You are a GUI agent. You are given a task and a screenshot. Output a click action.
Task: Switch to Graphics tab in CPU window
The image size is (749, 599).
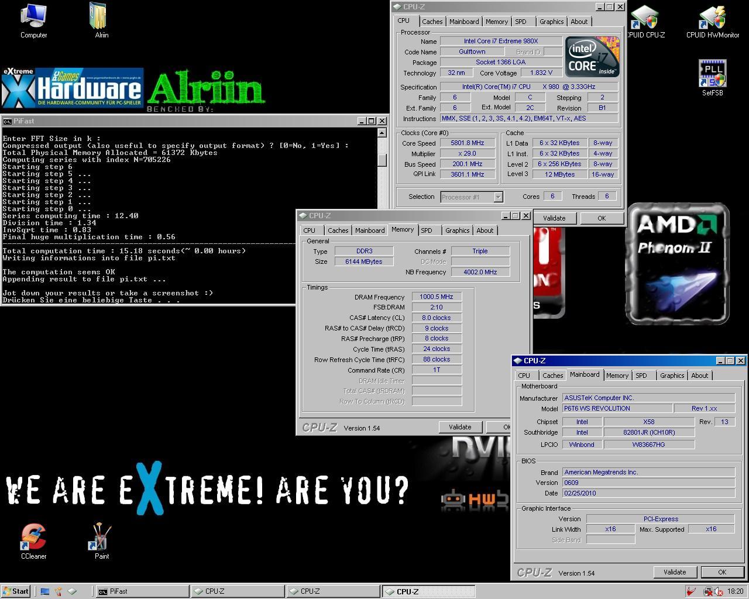coord(551,22)
